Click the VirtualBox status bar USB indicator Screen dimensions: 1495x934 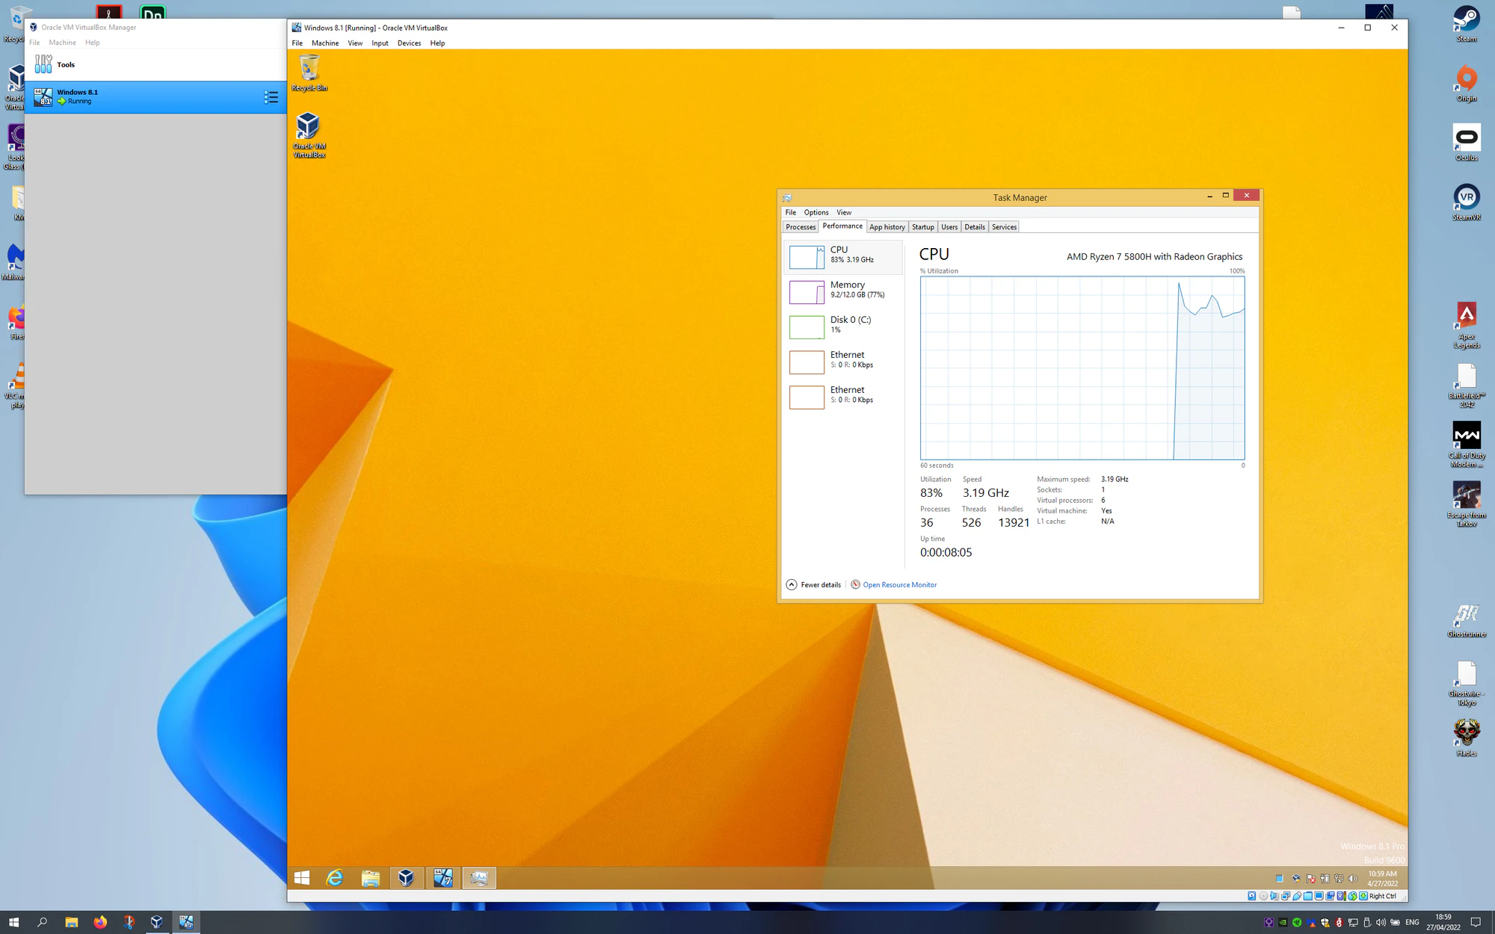coord(1297,896)
